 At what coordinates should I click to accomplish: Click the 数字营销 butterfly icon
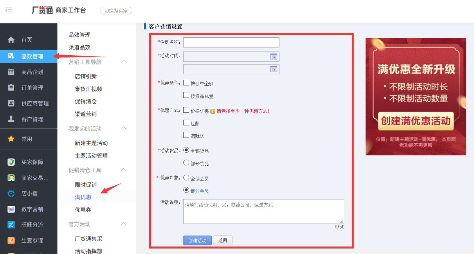coord(11,209)
